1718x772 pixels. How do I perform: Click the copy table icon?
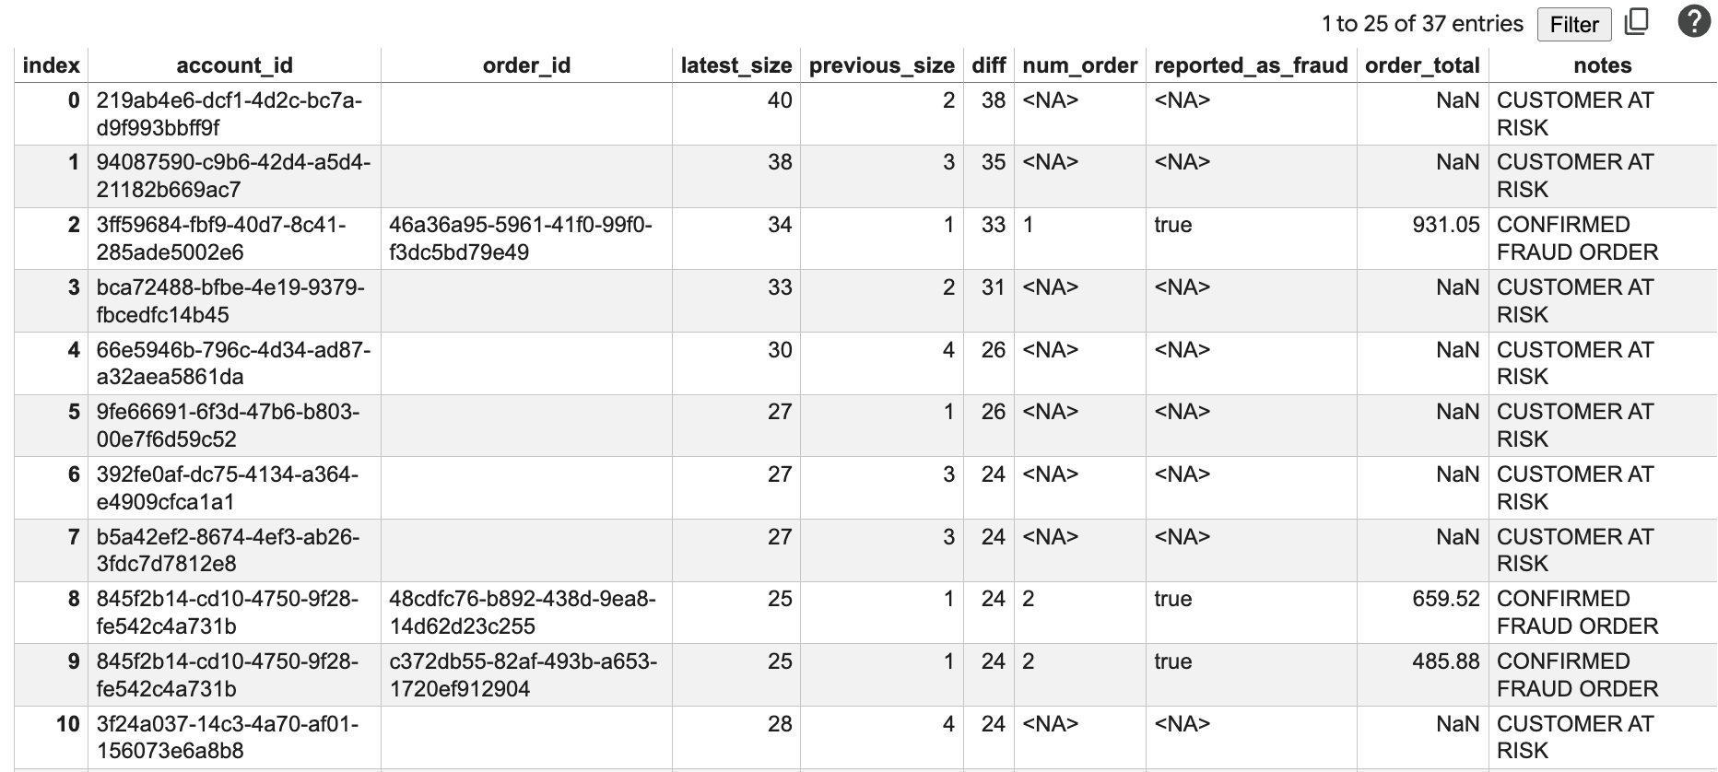pyautogui.click(x=1636, y=22)
